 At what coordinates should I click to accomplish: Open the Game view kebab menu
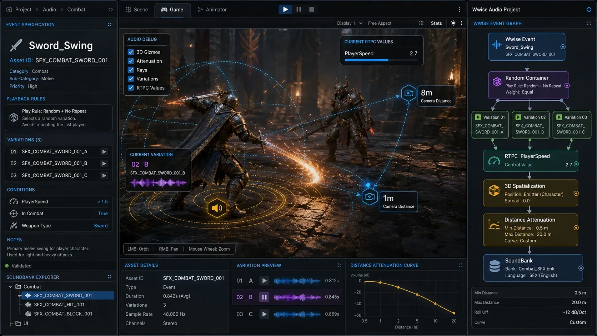click(461, 23)
